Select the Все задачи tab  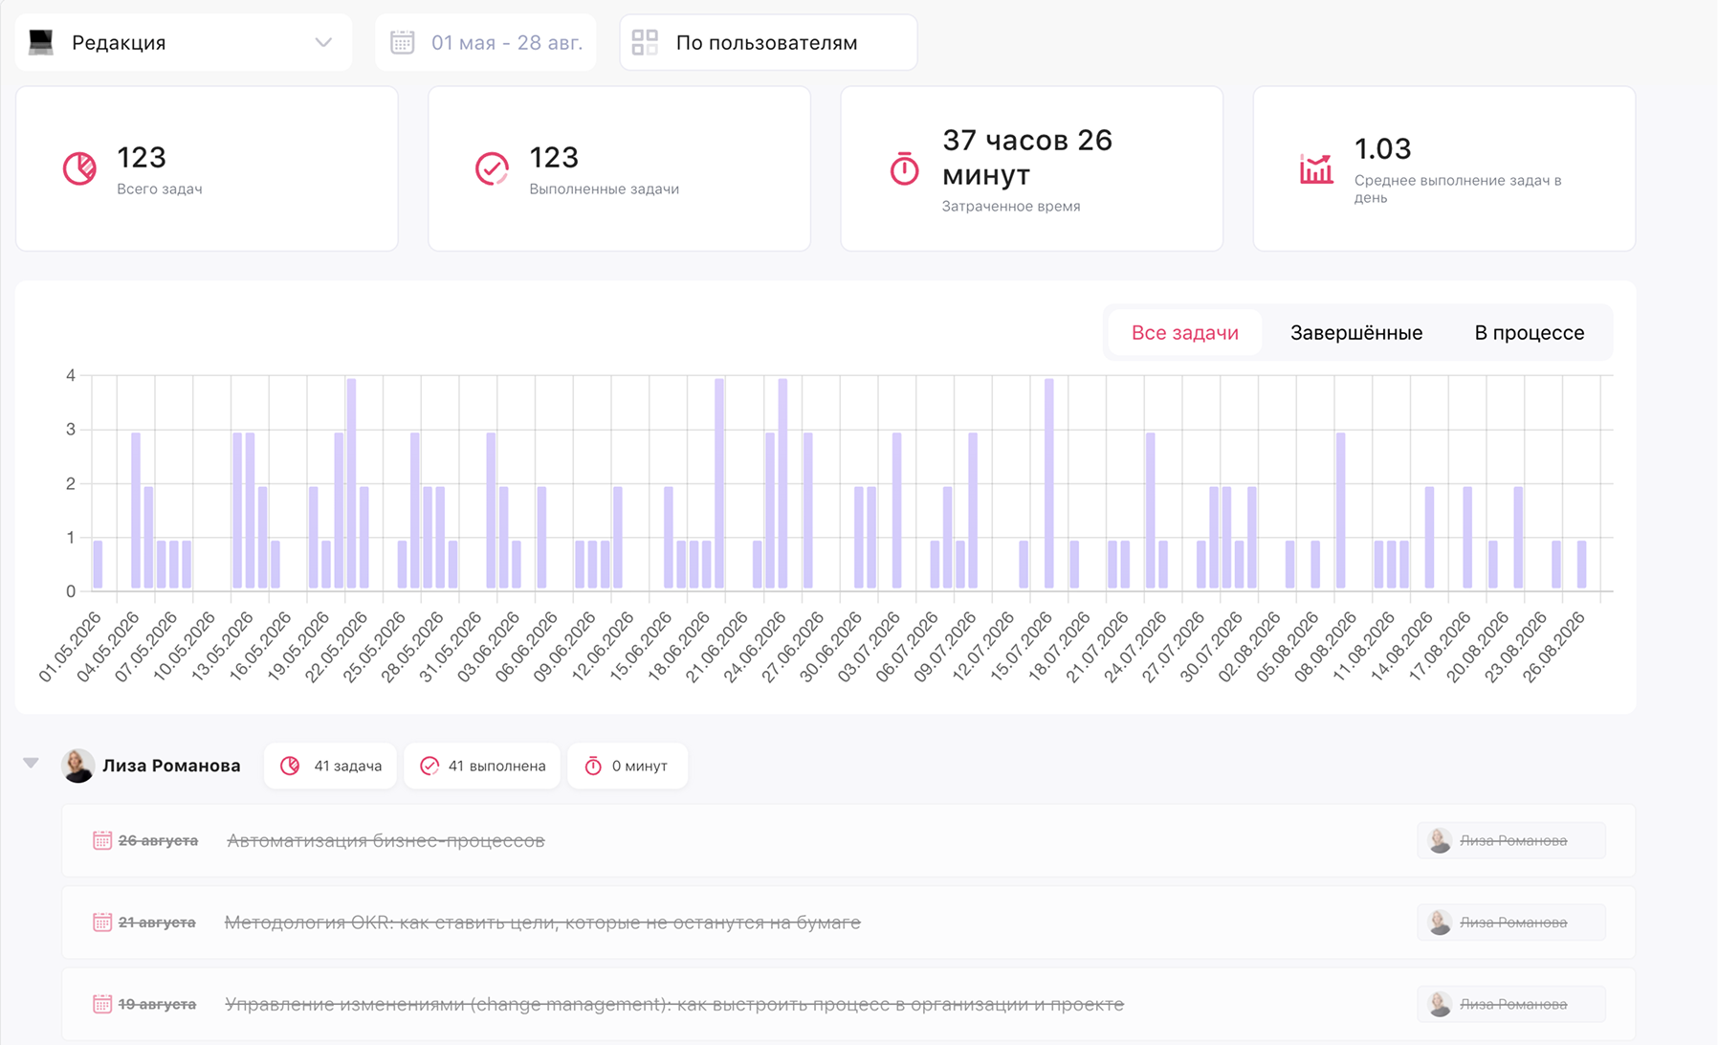click(x=1185, y=333)
